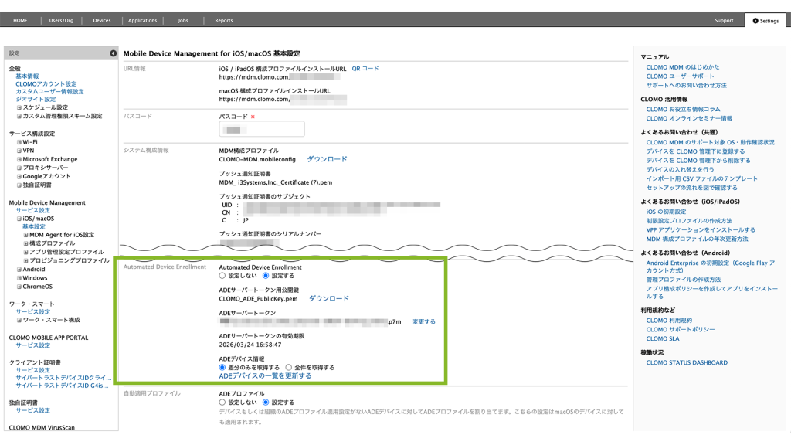
Task: Open サービス設定 under CLOMO MOBILE APP PORTAL
Action: (32, 345)
